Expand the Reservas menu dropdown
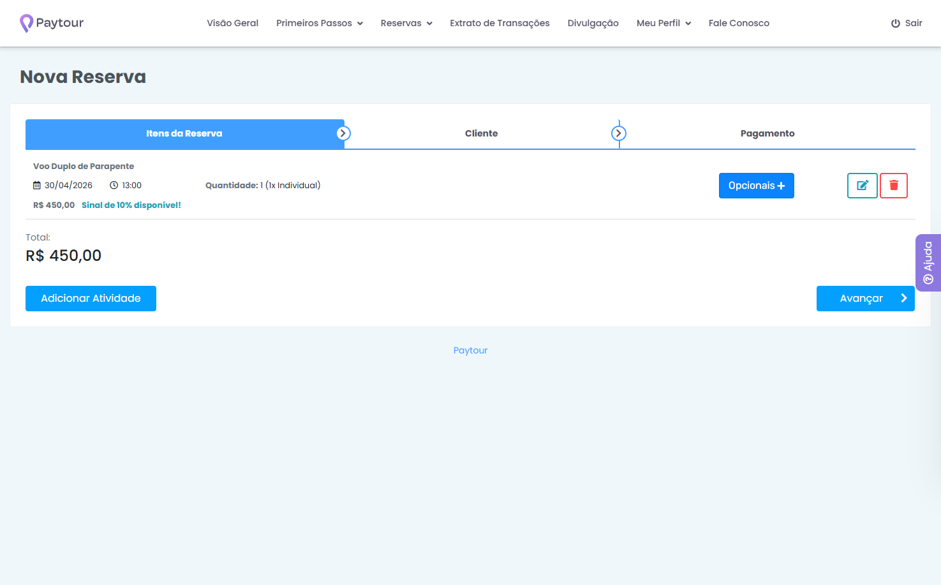 [406, 23]
